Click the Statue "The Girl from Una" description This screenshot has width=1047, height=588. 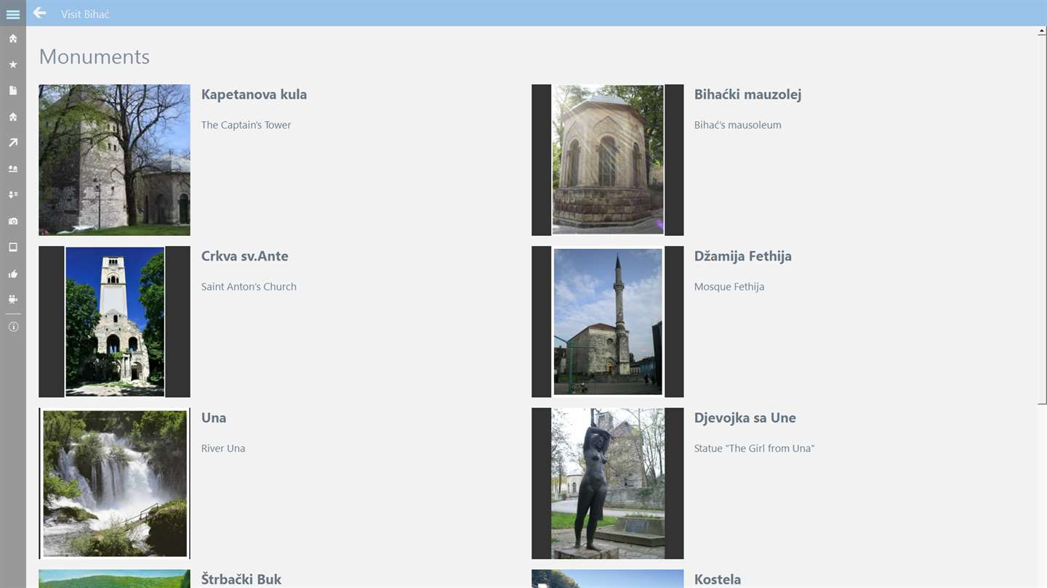(754, 449)
